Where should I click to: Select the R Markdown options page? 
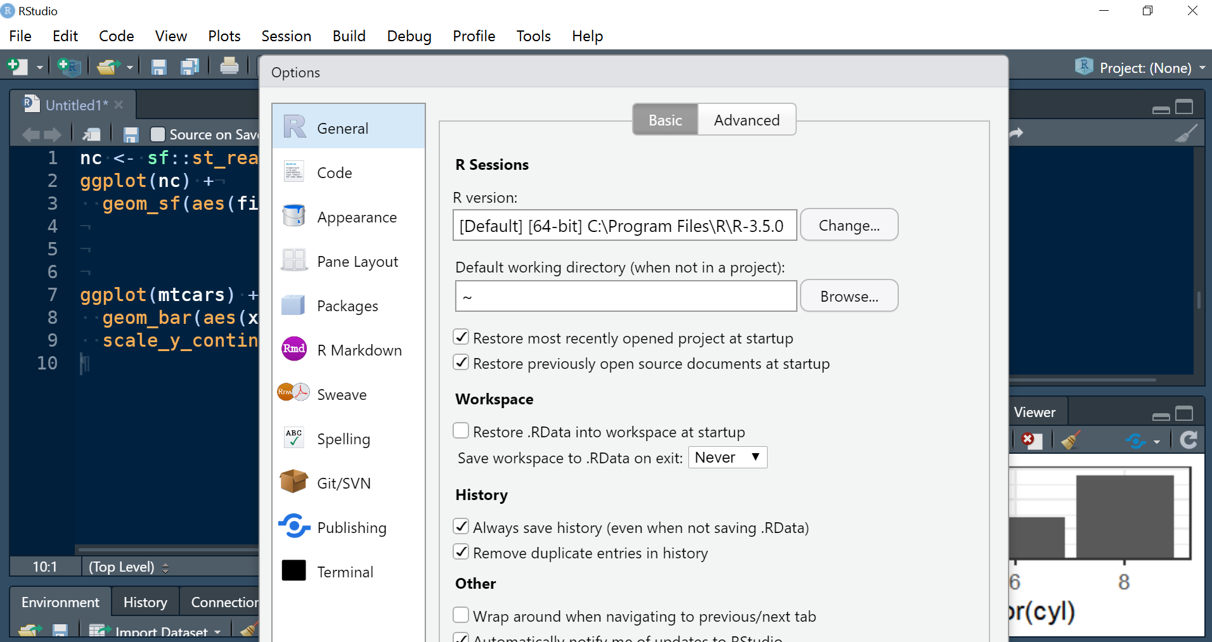tap(359, 349)
